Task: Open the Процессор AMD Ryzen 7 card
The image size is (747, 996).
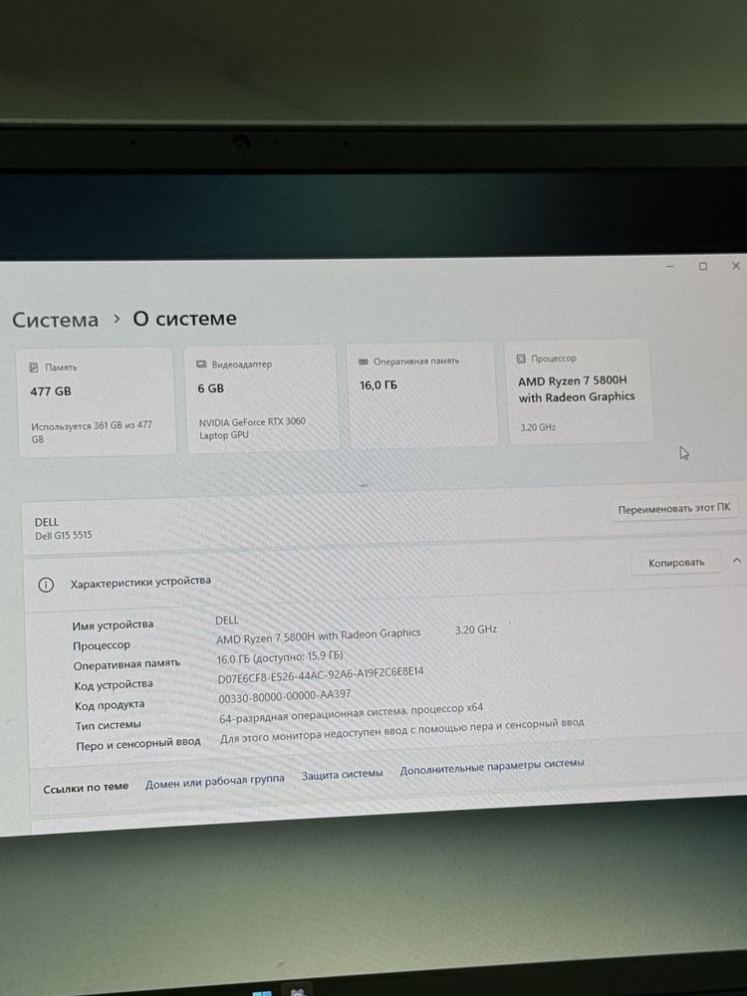Action: (x=580, y=391)
